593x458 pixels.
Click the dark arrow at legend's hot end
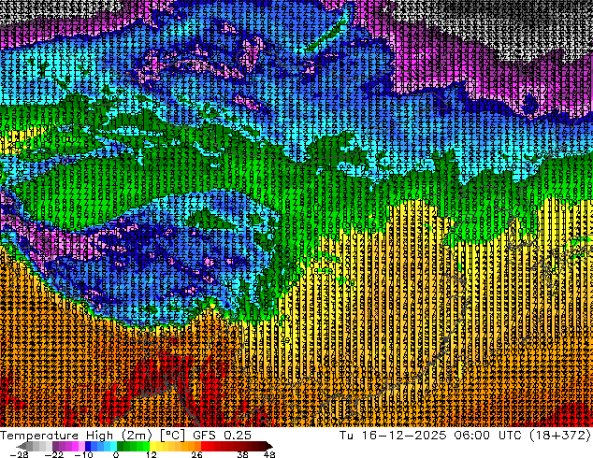click(269, 446)
